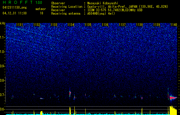Select the Ogata-vill. Akita-Pref. JAPAN location text
The width and height of the screenshot is (180, 115).
coord(127,7)
